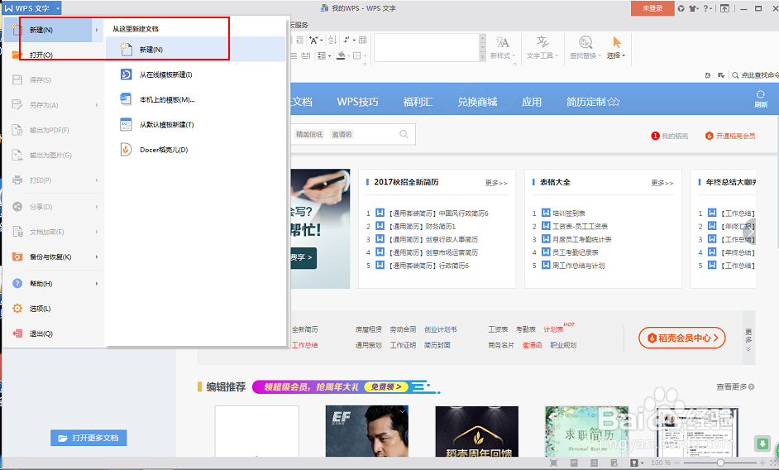Image resolution: width=779 pixels, height=470 pixels.
Task: Open 分享(D) menu entry
Action: 53,207
